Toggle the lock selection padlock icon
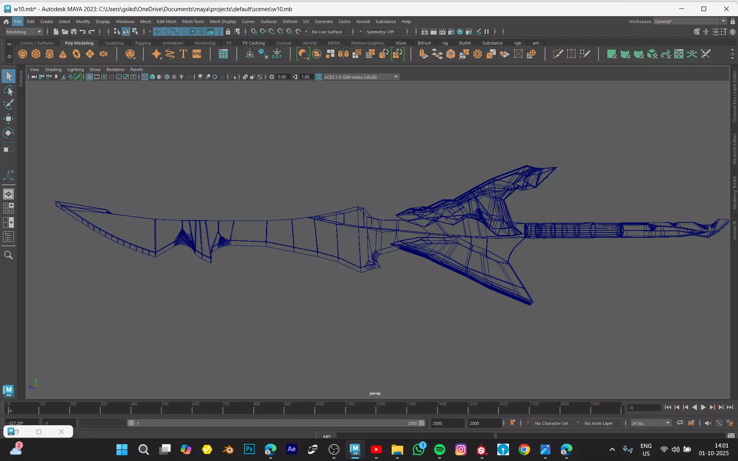The width and height of the screenshot is (738, 461). pyautogui.click(x=228, y=32)
